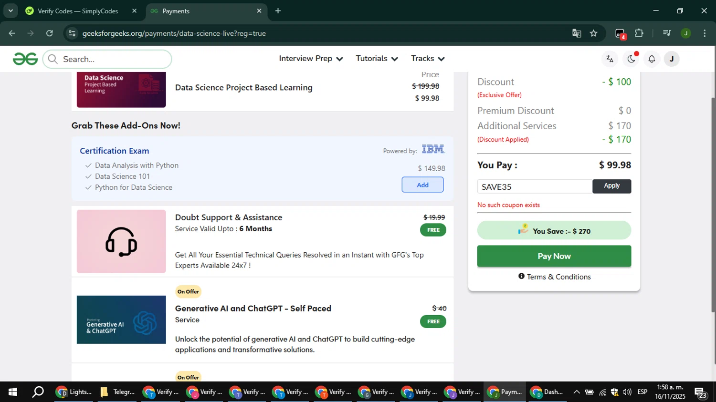Image resolution: width=716 pixels, height=402 pixels.
Task: Open the J profile avatar menu
Action: pos(672,59)
